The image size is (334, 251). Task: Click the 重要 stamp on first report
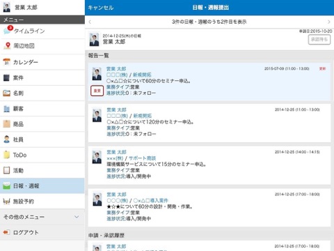[x=97, y=91]
